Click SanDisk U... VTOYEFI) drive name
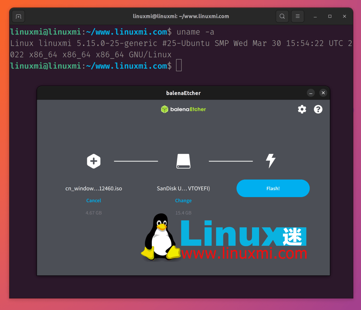361x310 pixels. (x=183, y=188)
